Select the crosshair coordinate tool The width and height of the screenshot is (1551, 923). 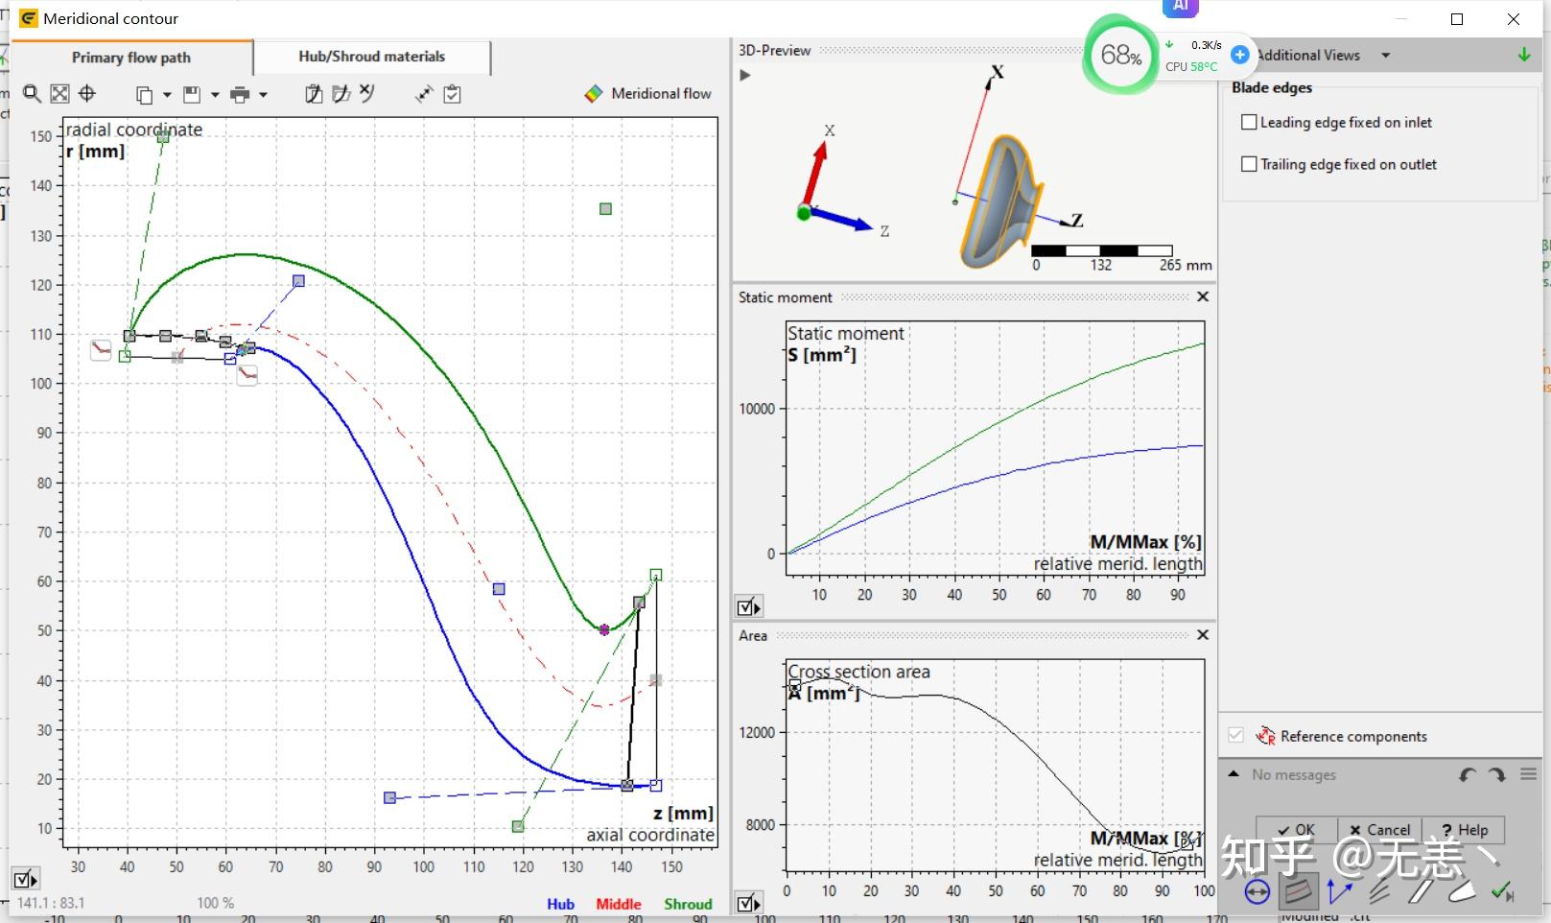coord(87,93)
